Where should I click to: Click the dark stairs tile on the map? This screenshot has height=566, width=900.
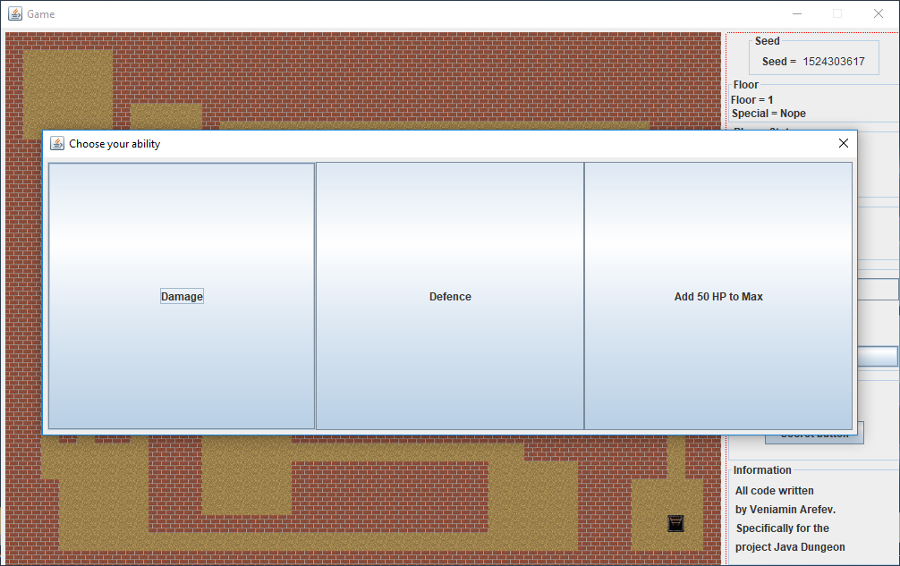click(x=675, y=523)
